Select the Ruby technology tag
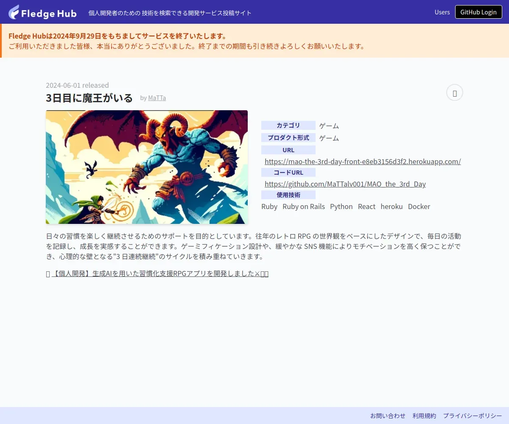Viewport: 509px width, 424px height. coord(269,206)
